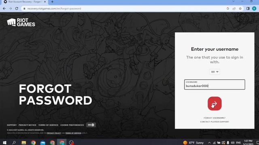Select the Riot Account Recovery tab
The width and height of the screenshot is (259, 145).
(25, 2)
